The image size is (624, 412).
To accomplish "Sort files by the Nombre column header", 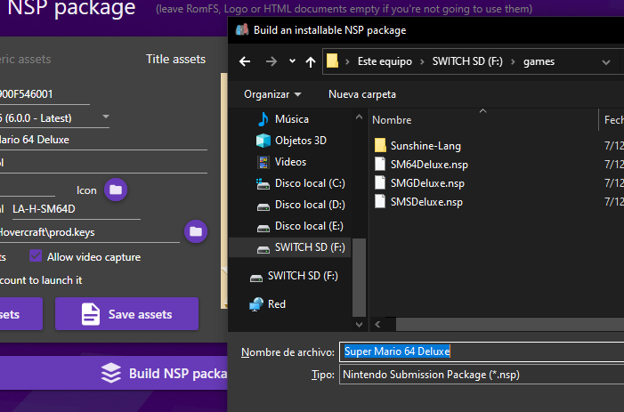I will [x=392, y=120].
